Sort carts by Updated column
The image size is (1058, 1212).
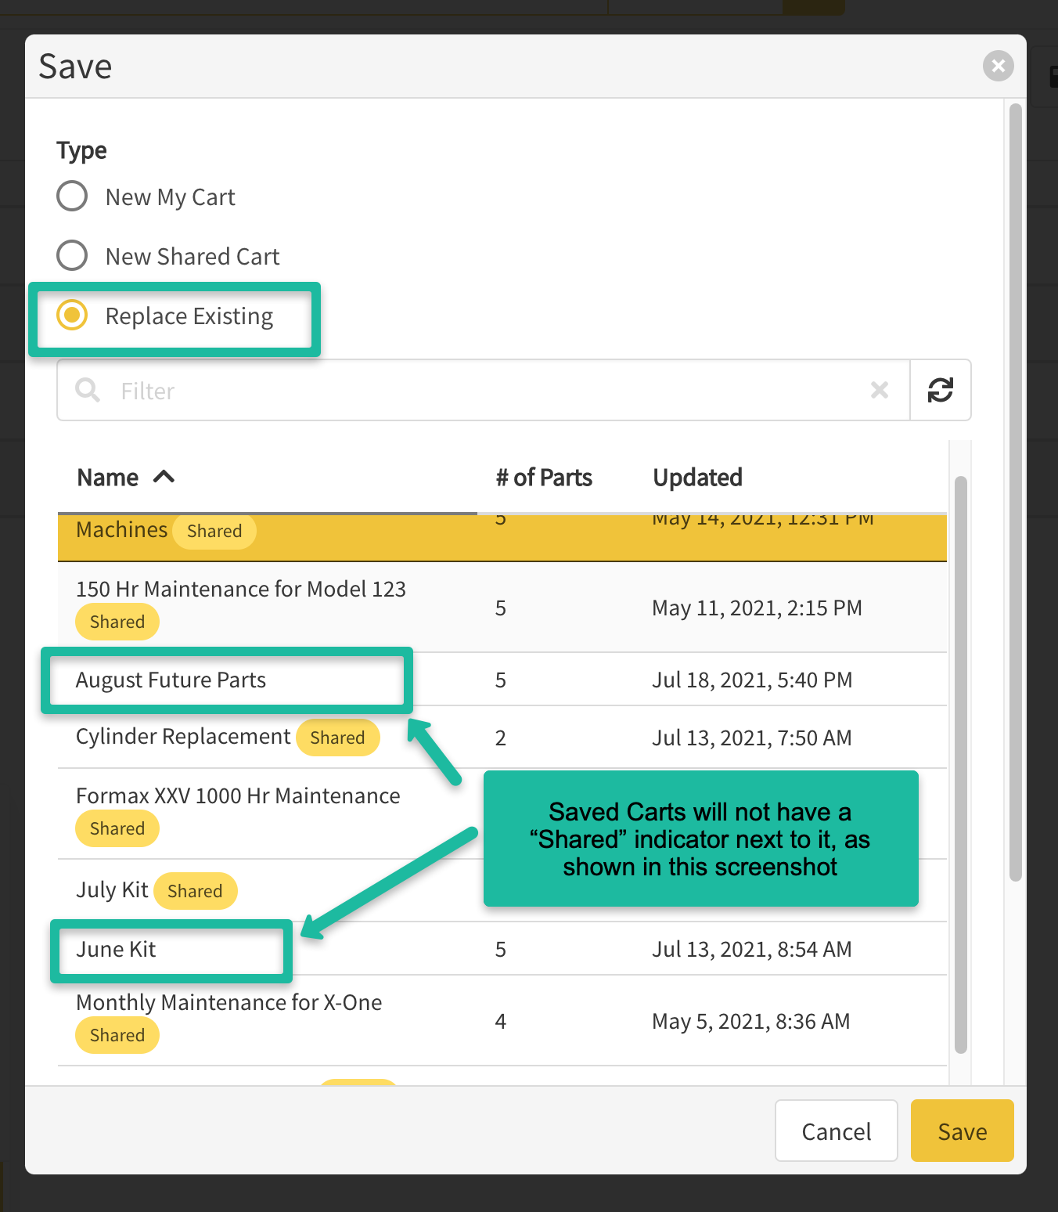tap(697, 478)
